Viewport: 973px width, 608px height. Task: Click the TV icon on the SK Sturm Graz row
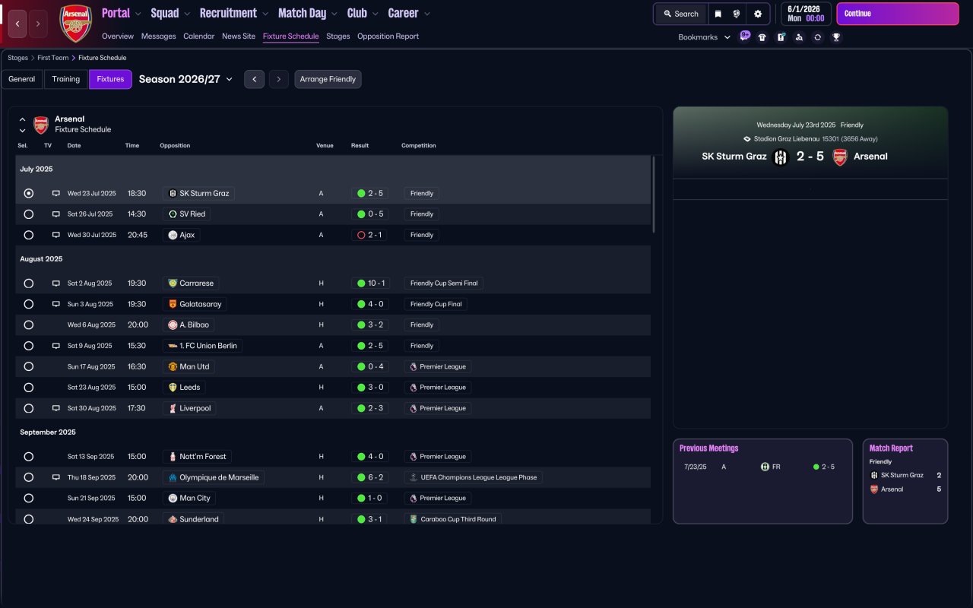coord(55,194)
